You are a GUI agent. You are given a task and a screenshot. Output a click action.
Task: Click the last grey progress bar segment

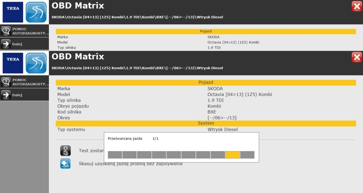tap(247, 155)
